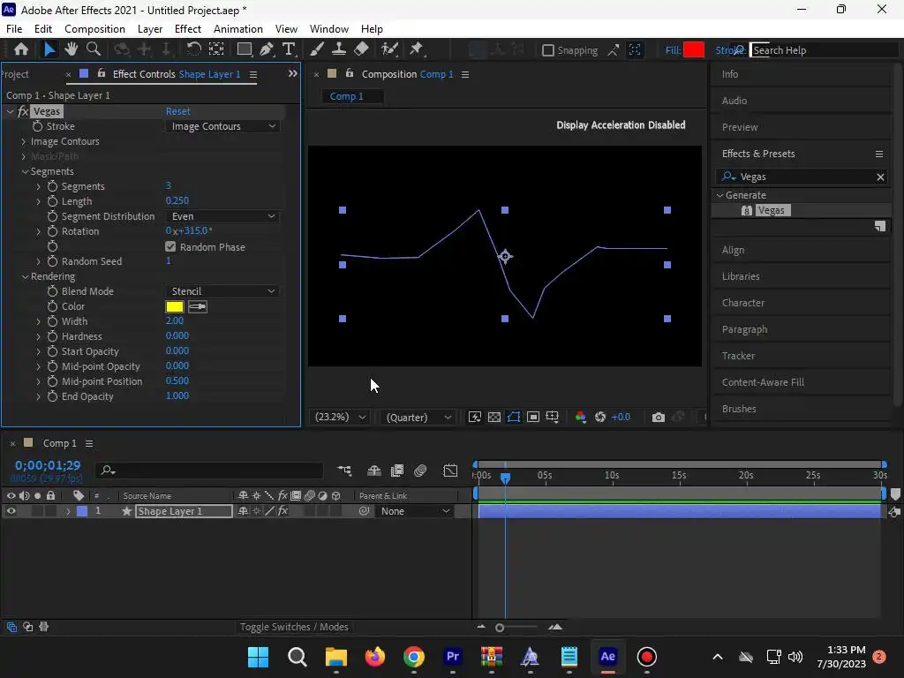This screenshot has width=904, height=678.
Task: Open the Animation menu
Action: pos(238,29)
